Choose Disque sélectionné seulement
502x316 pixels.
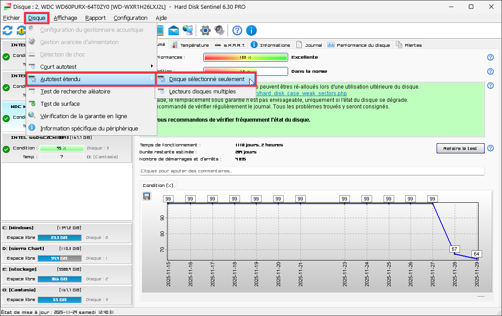tap(206, 79)
